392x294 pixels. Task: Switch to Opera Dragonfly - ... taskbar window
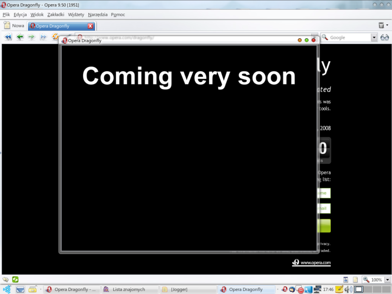point(72,289)
